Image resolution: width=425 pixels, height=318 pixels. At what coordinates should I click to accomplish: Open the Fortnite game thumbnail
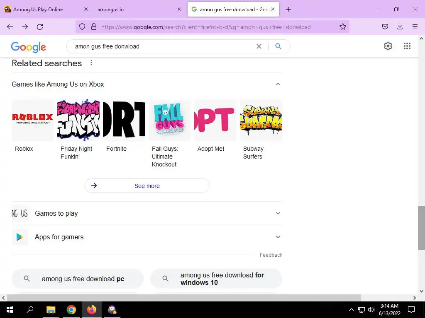click(x=124, y=120)
